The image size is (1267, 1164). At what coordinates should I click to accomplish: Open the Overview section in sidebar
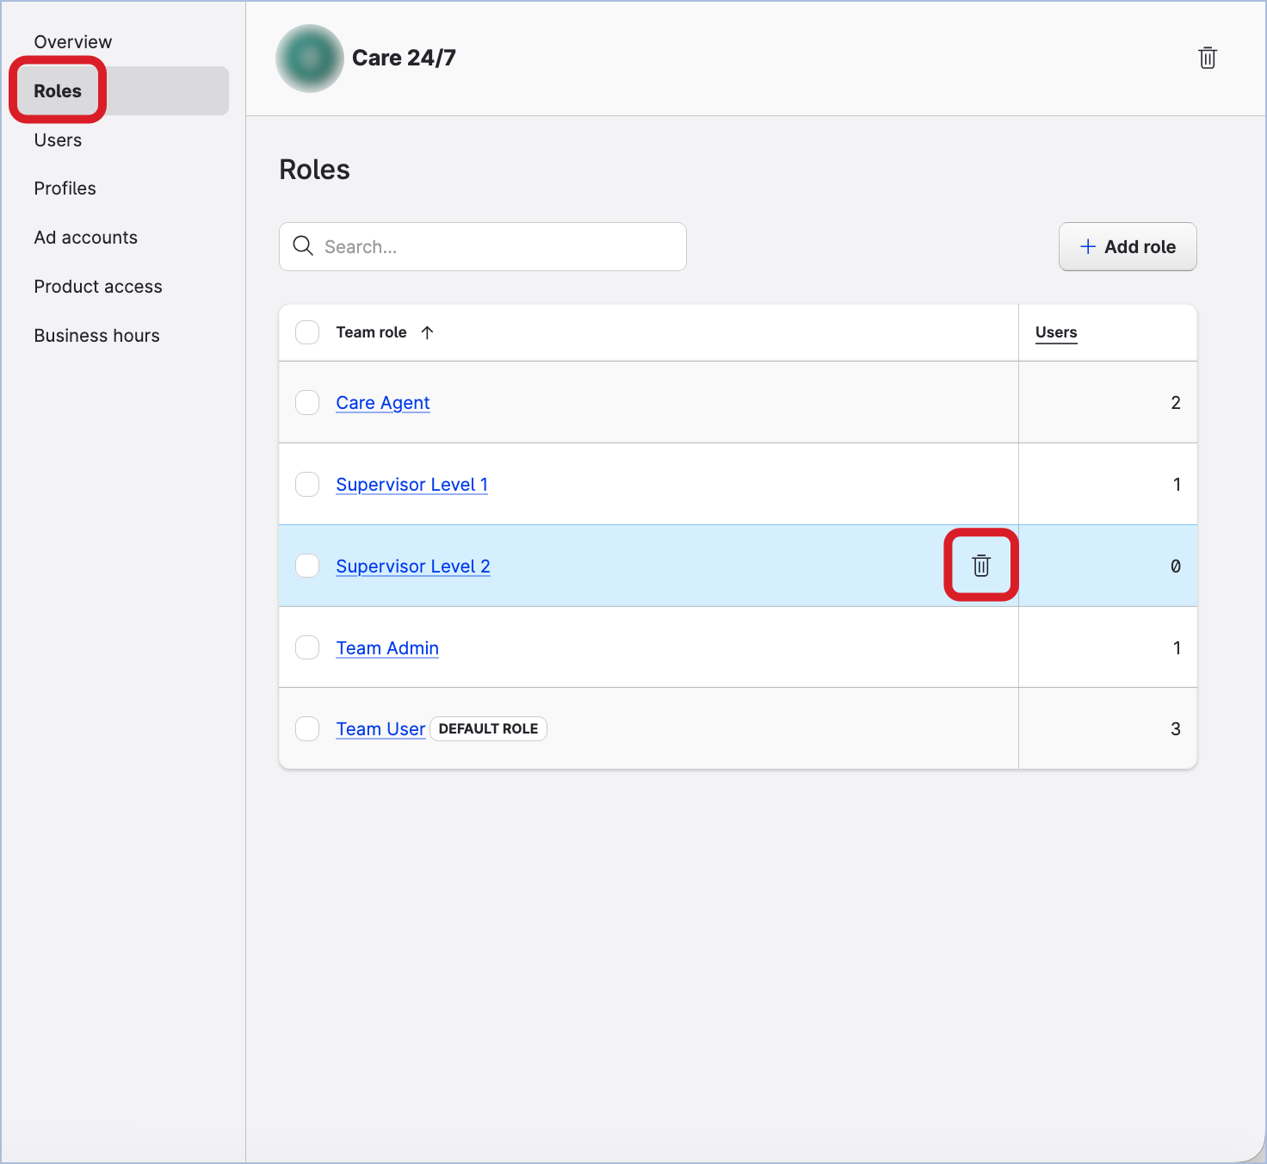(73, 42)
